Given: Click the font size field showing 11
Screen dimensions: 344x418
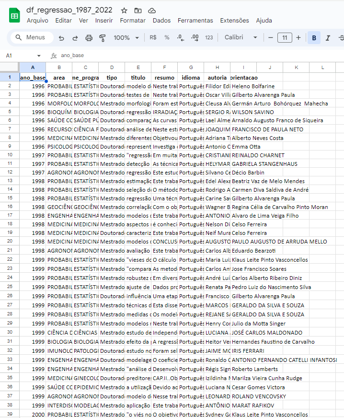Looking at the screenshot, I should (x=285, y=37).
